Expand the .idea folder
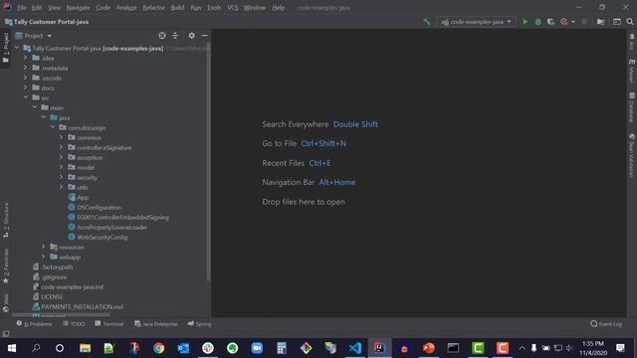This screenshot has width=637, height=358. click(26, 58)
